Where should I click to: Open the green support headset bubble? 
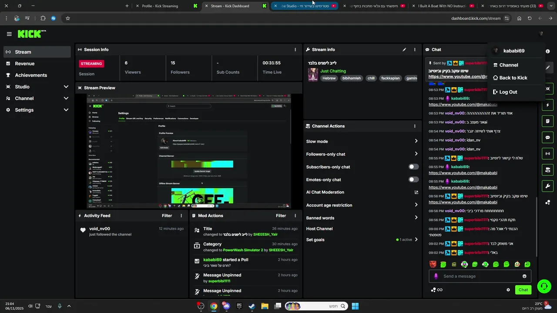point(544,286)
